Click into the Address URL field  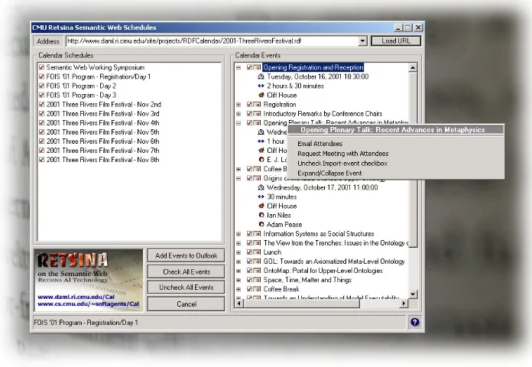click(212, 41)
